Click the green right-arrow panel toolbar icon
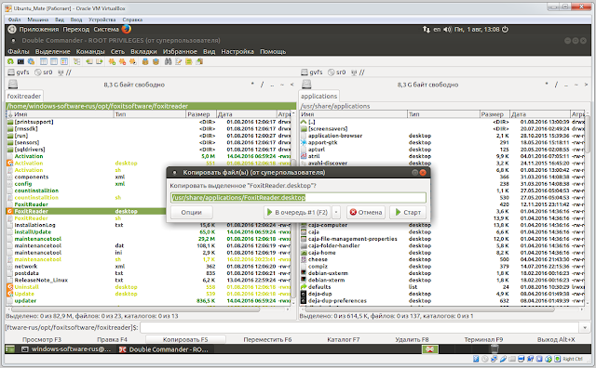This screenshot has width=596, height=368. tap(100, 61)
